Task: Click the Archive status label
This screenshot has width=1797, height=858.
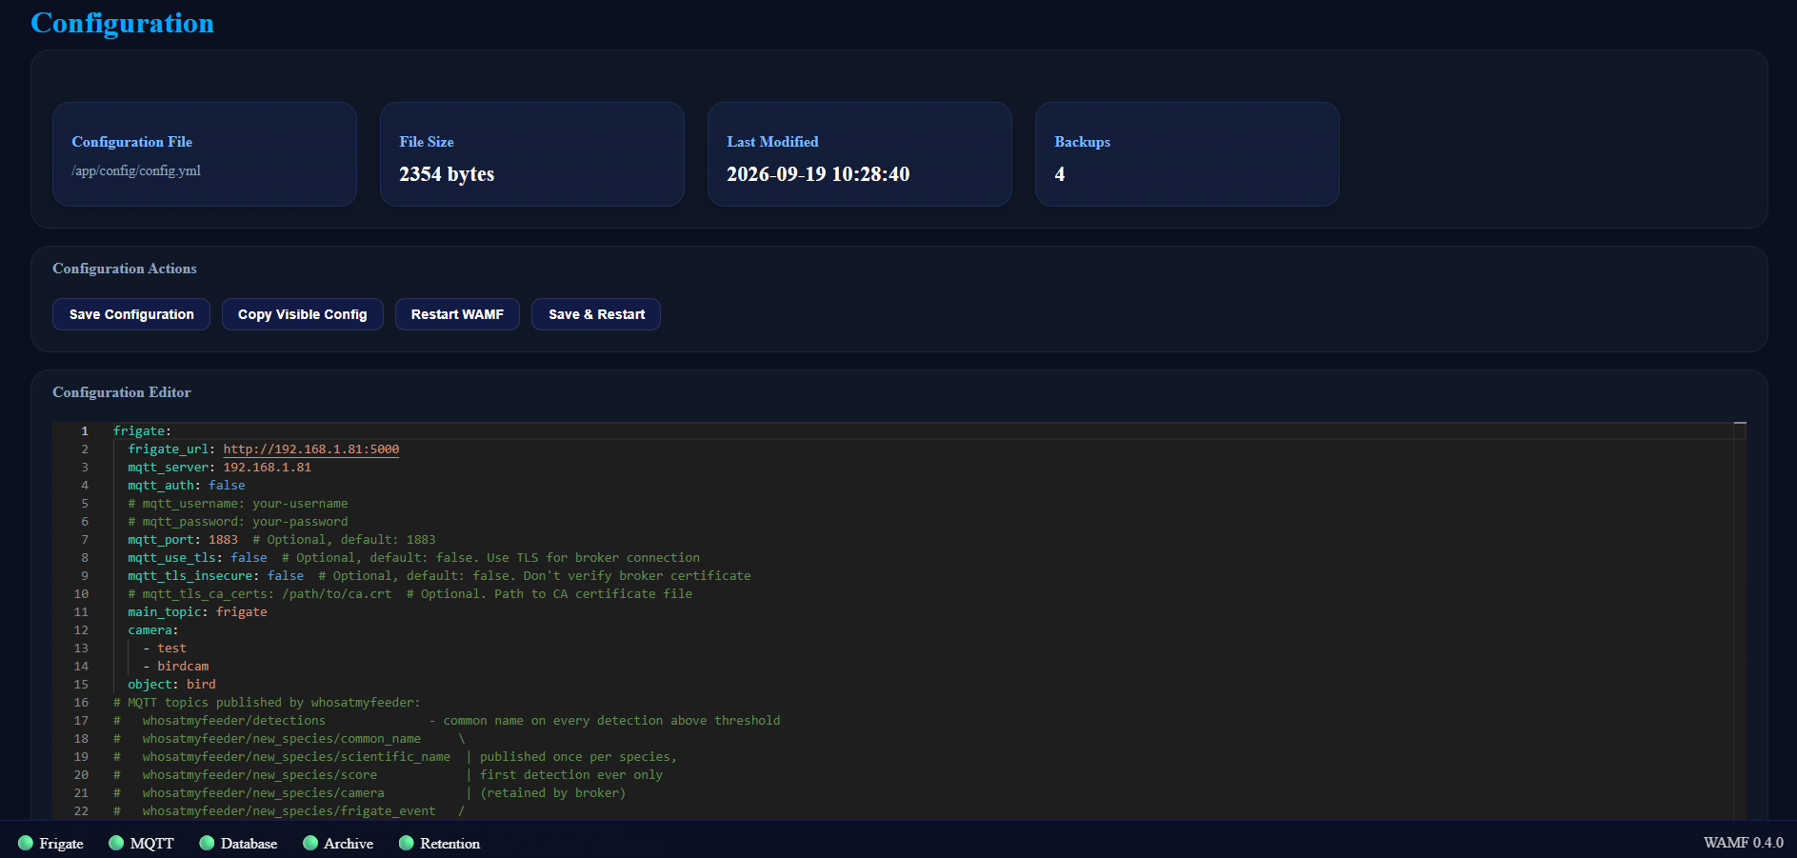Action: (x=349, y=844)
